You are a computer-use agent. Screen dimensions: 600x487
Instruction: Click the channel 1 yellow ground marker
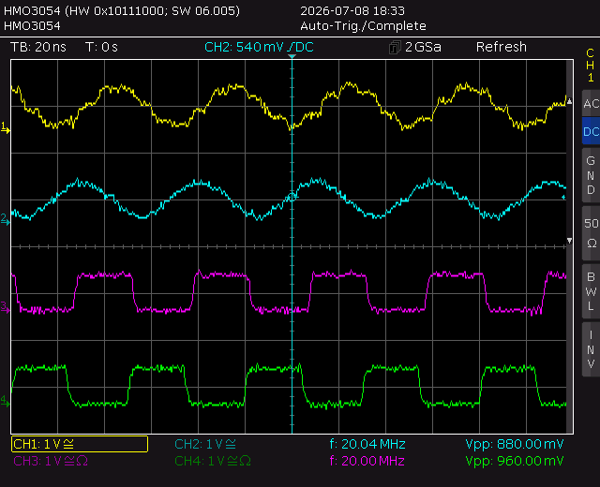6,128
